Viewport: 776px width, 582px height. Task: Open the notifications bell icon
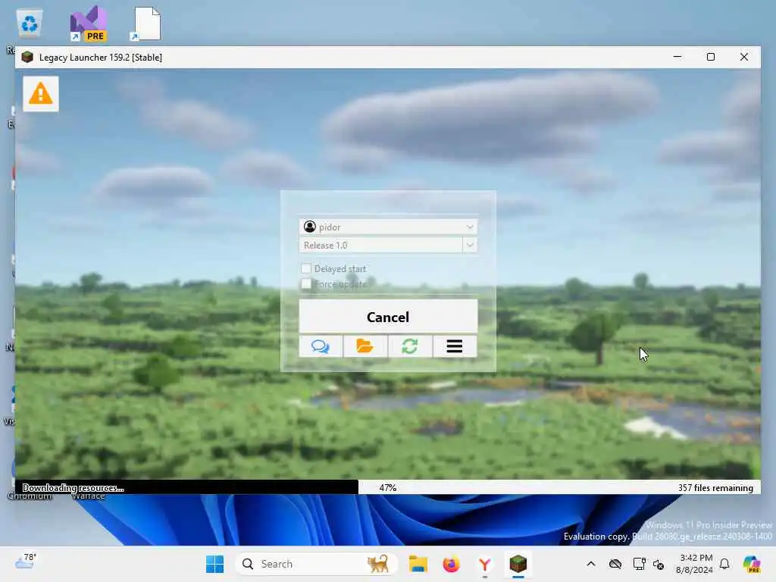pos(724,564)
